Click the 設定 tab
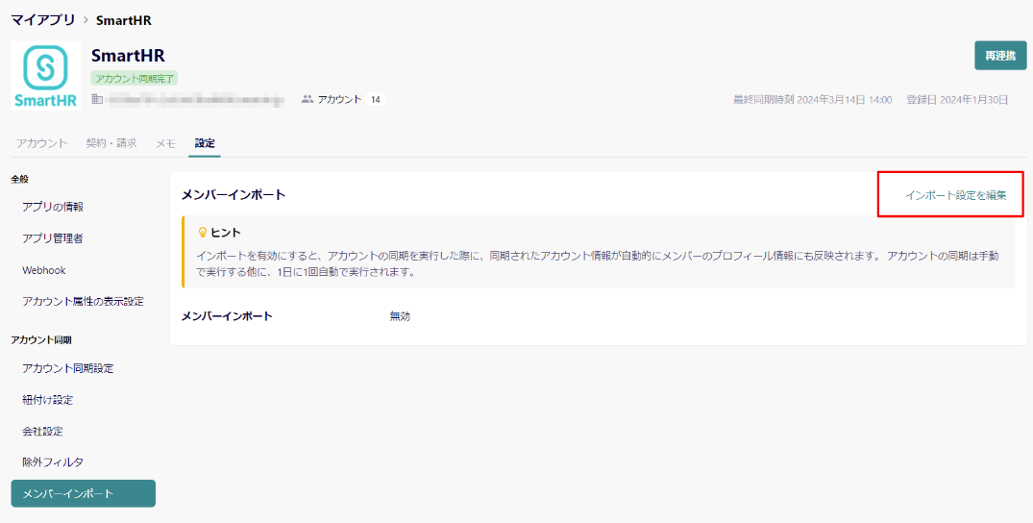The width and height of the screenshot is (1033, 523). coord(205,143)
